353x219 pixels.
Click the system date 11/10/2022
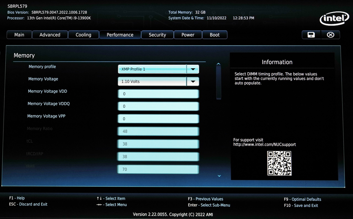(216, 18)
